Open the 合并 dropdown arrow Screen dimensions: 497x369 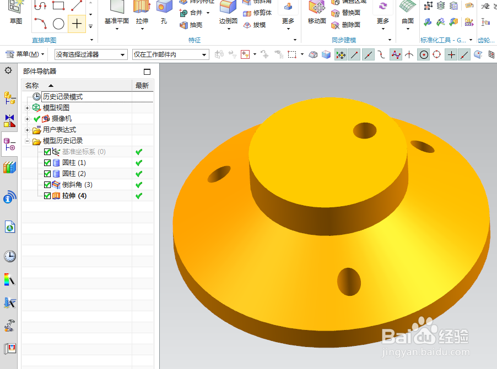(x=208, y=13)
